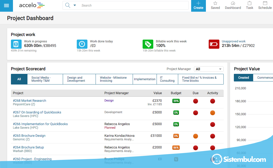Click the search magnifier icon

click(x=68, y=5)
